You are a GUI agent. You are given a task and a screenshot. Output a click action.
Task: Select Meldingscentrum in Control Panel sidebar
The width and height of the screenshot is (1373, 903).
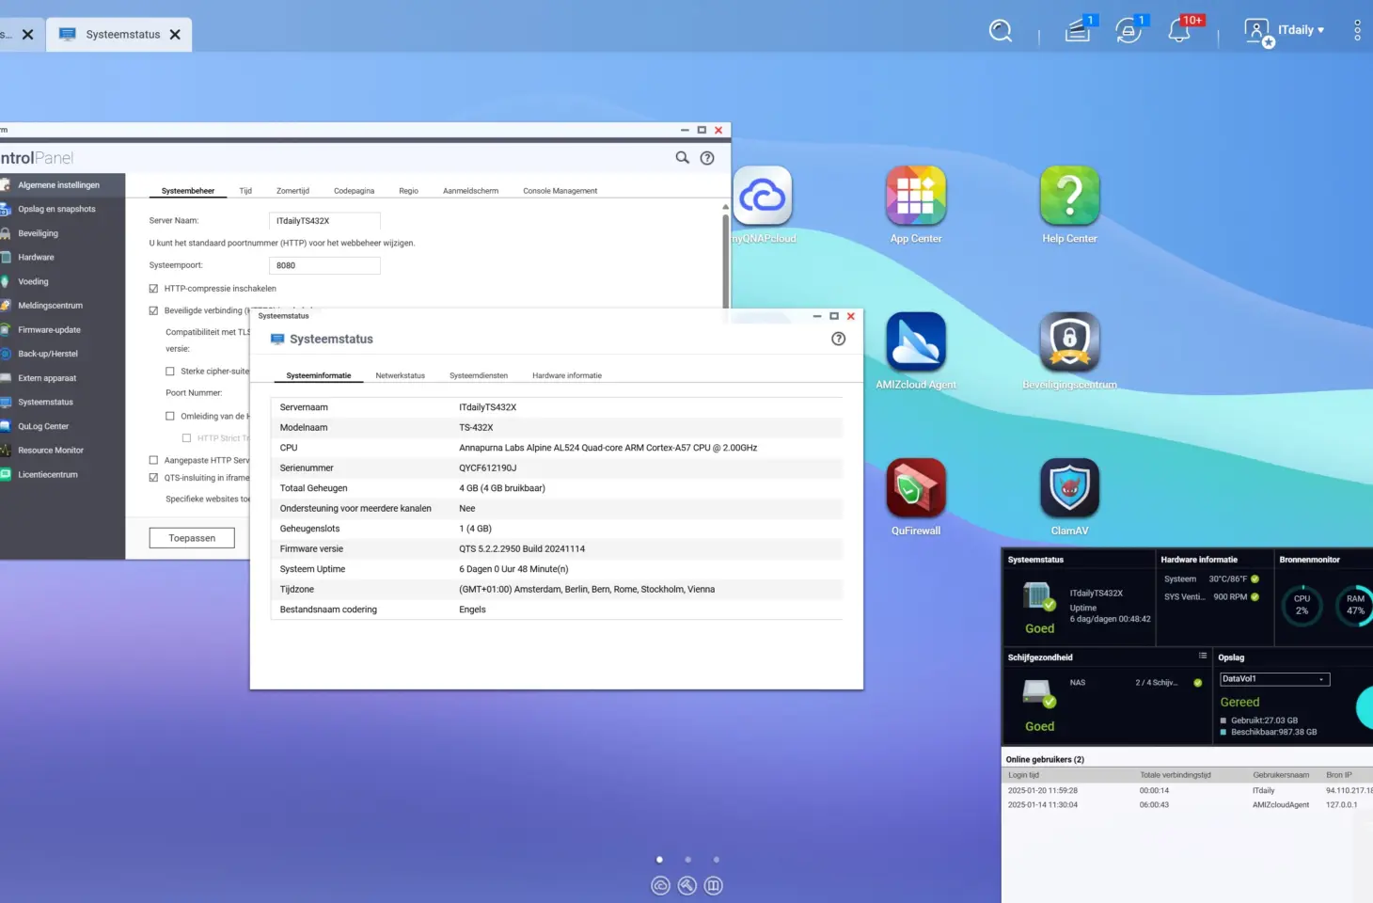[x=62, y=306]
